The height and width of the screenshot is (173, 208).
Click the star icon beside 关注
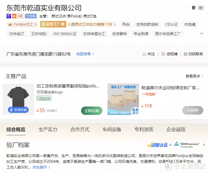pos(144,54)
